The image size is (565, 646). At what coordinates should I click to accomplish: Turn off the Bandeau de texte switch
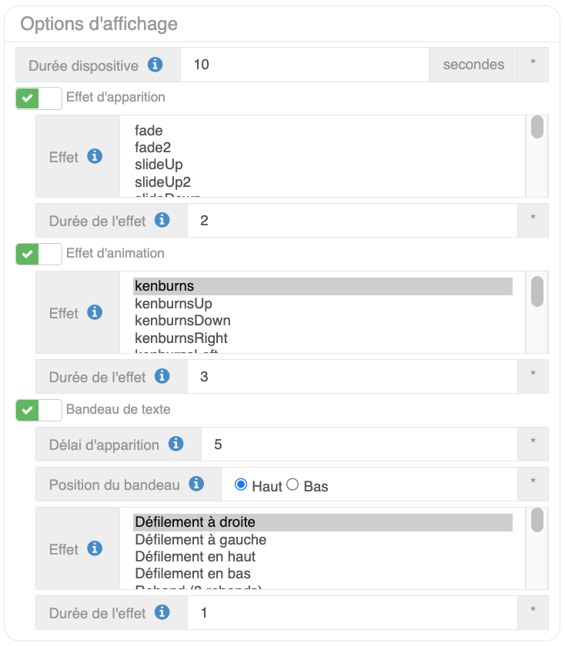tap(38, 410)
